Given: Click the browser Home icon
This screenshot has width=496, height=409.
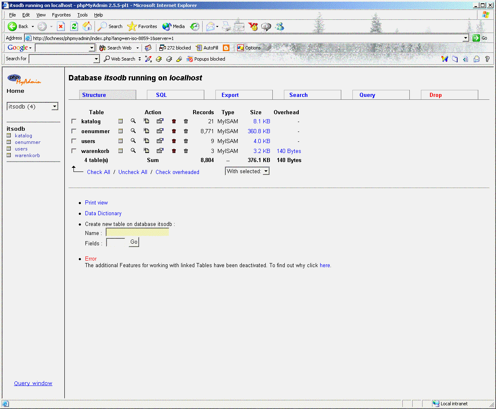Looking at the screenshot, I should [87, 26].
